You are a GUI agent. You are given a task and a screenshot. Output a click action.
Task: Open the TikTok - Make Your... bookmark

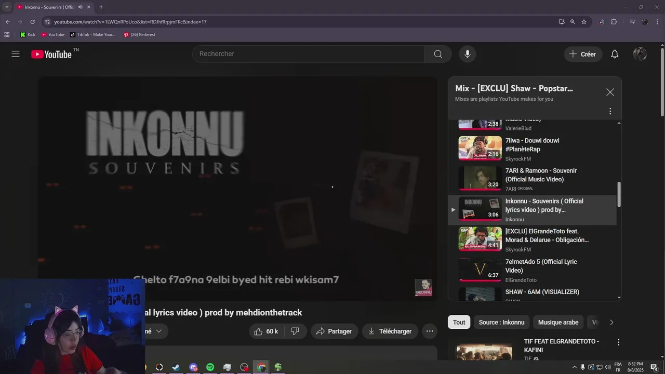92,35
